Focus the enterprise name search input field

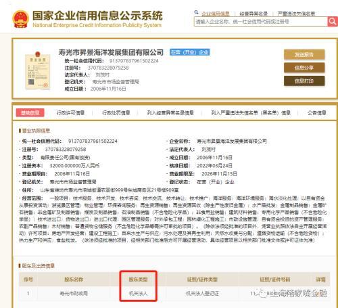tap(261, 22)
